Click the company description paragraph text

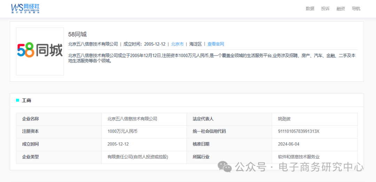(x=212, y=58)
